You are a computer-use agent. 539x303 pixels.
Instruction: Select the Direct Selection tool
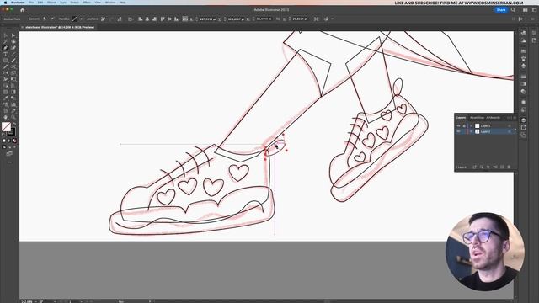(x=13, y=35)
